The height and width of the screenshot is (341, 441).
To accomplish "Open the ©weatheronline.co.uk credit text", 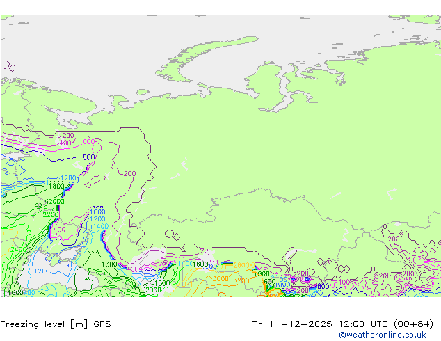I will click(383, 335).
